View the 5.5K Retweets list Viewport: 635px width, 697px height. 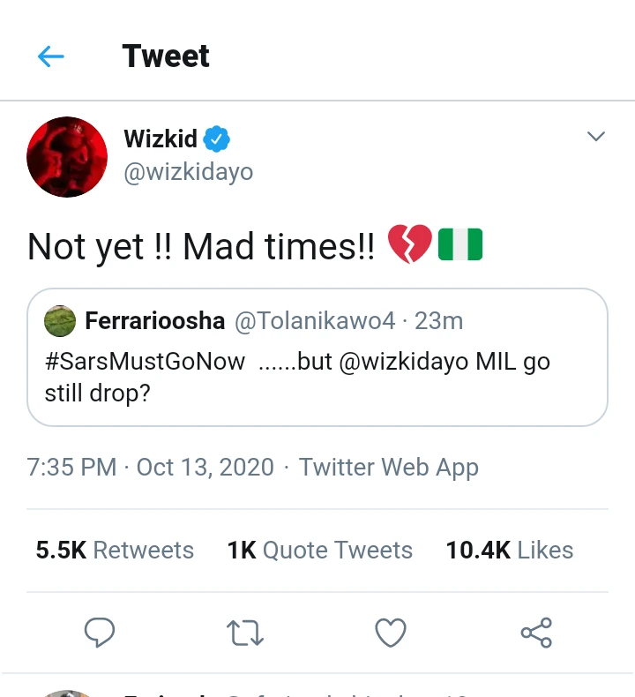click(115, 551)
